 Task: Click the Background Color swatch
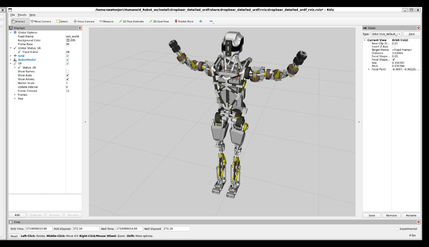coord(68,40)
